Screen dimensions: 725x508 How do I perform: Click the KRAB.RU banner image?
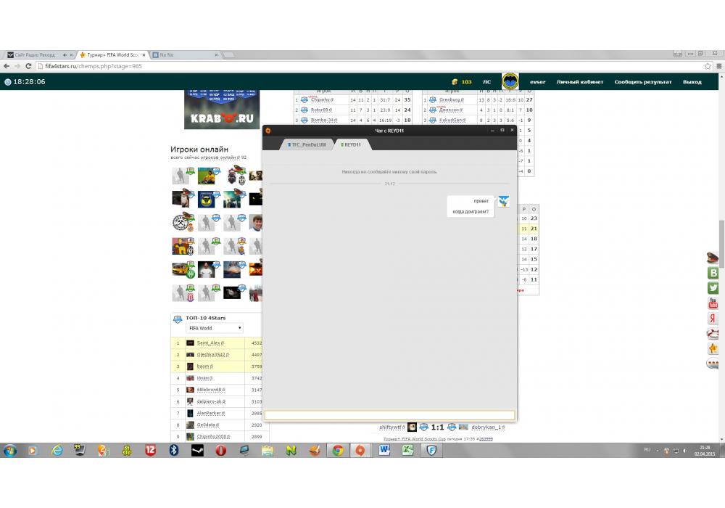coord(222,110)
